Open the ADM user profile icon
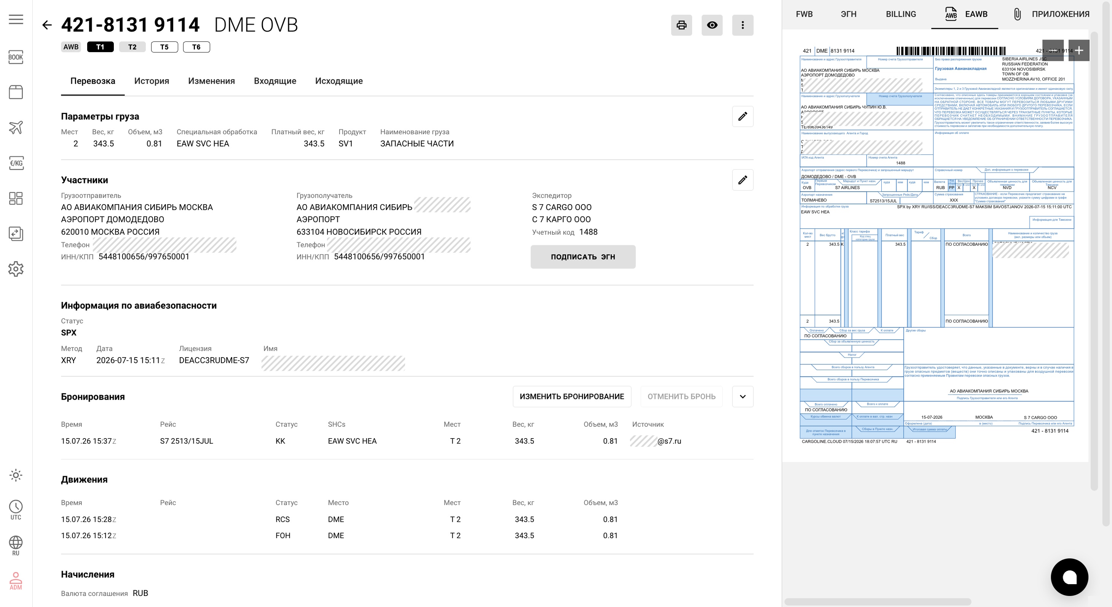 click(x=16, y=581)
